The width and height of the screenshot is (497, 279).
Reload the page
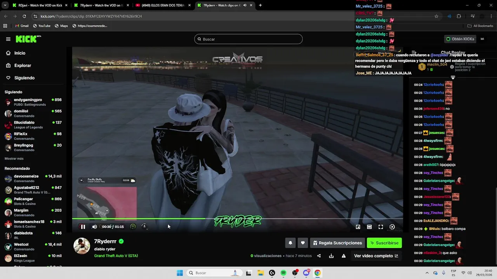tap(24, 16)
